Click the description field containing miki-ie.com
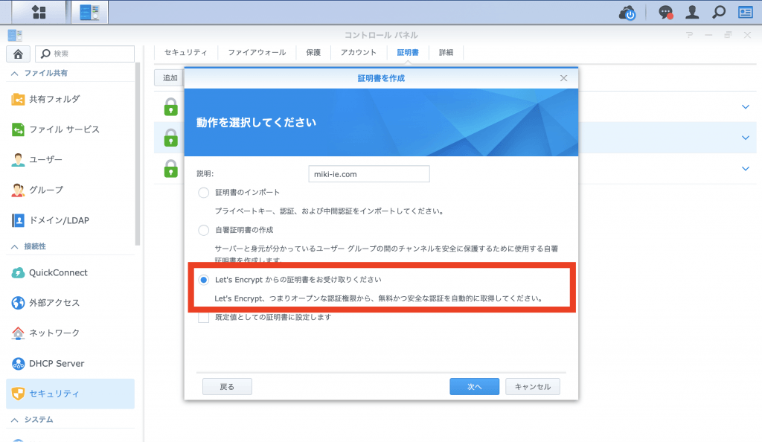This screenshot has height=442, width=762. point(369,173)
